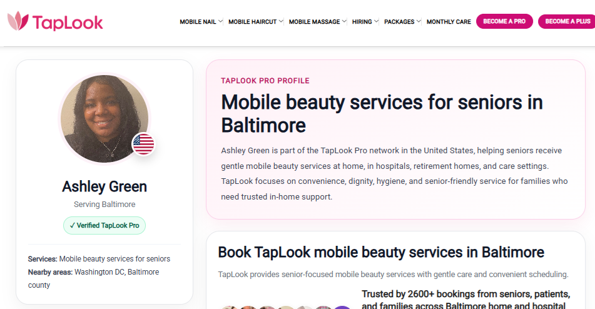Open the Mobile Nail menu
Screen dimensions: 595x309
(x=198, y=22)
